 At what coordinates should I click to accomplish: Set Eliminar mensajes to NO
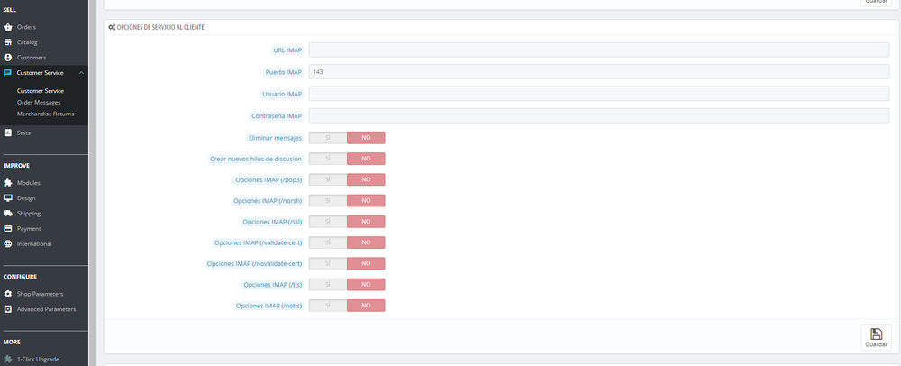click(x=366, y=138)
